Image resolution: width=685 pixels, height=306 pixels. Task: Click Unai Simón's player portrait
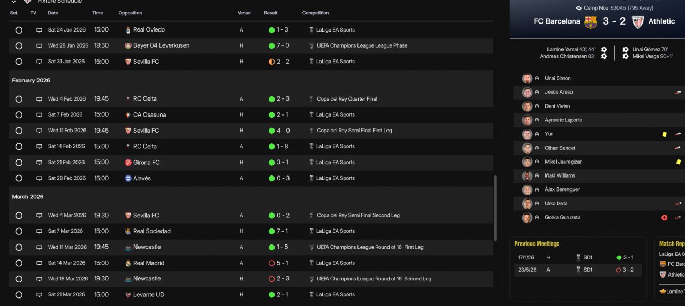(527, 78)
